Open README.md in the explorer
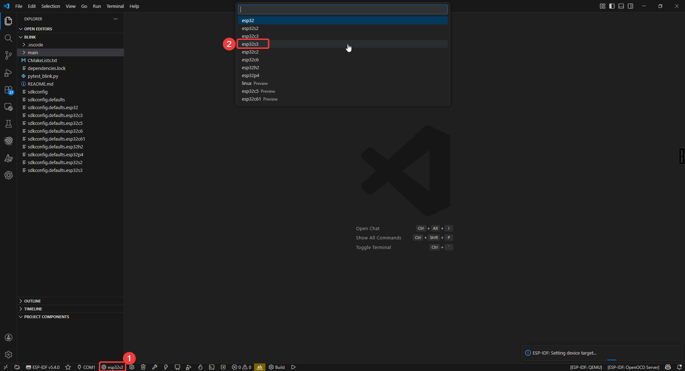The width and height of the screenshot is (685, 371). pos(71,84)
